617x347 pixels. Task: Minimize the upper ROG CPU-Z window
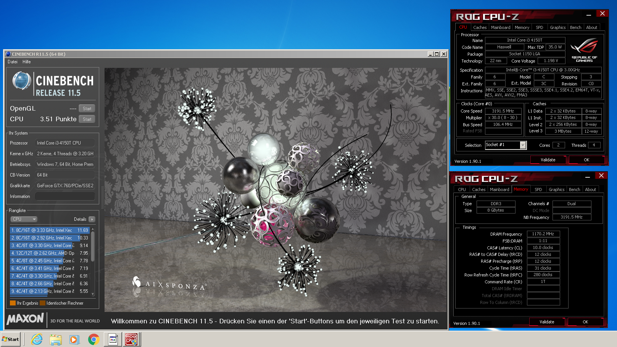589,14
